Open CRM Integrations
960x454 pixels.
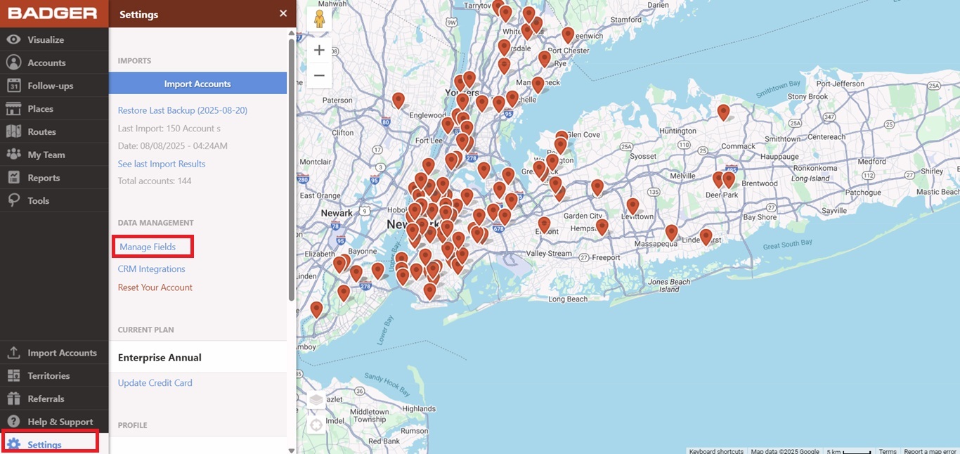tap(152, 268)
